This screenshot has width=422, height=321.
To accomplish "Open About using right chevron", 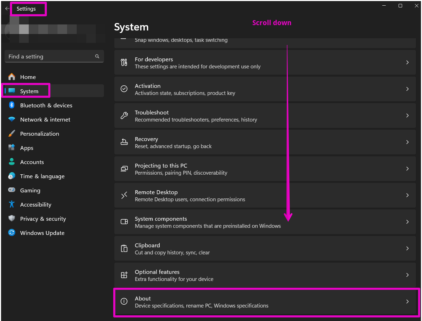I will click(x=407, y=302).
